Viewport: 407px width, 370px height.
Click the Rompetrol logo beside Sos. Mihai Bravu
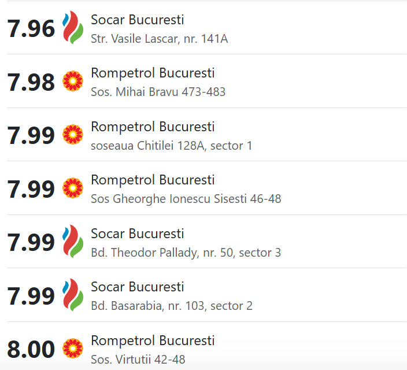pos(73,82)
